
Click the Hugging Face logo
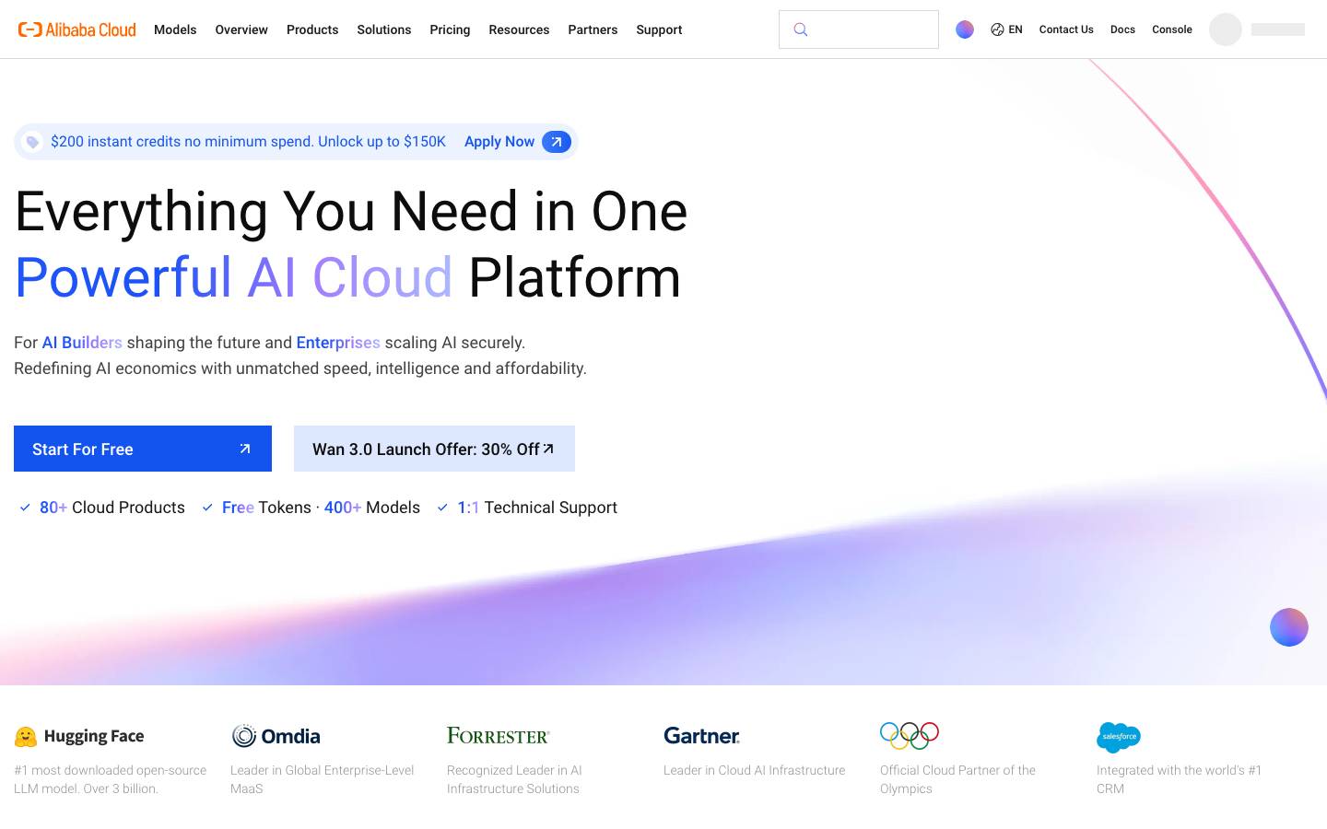79,736
